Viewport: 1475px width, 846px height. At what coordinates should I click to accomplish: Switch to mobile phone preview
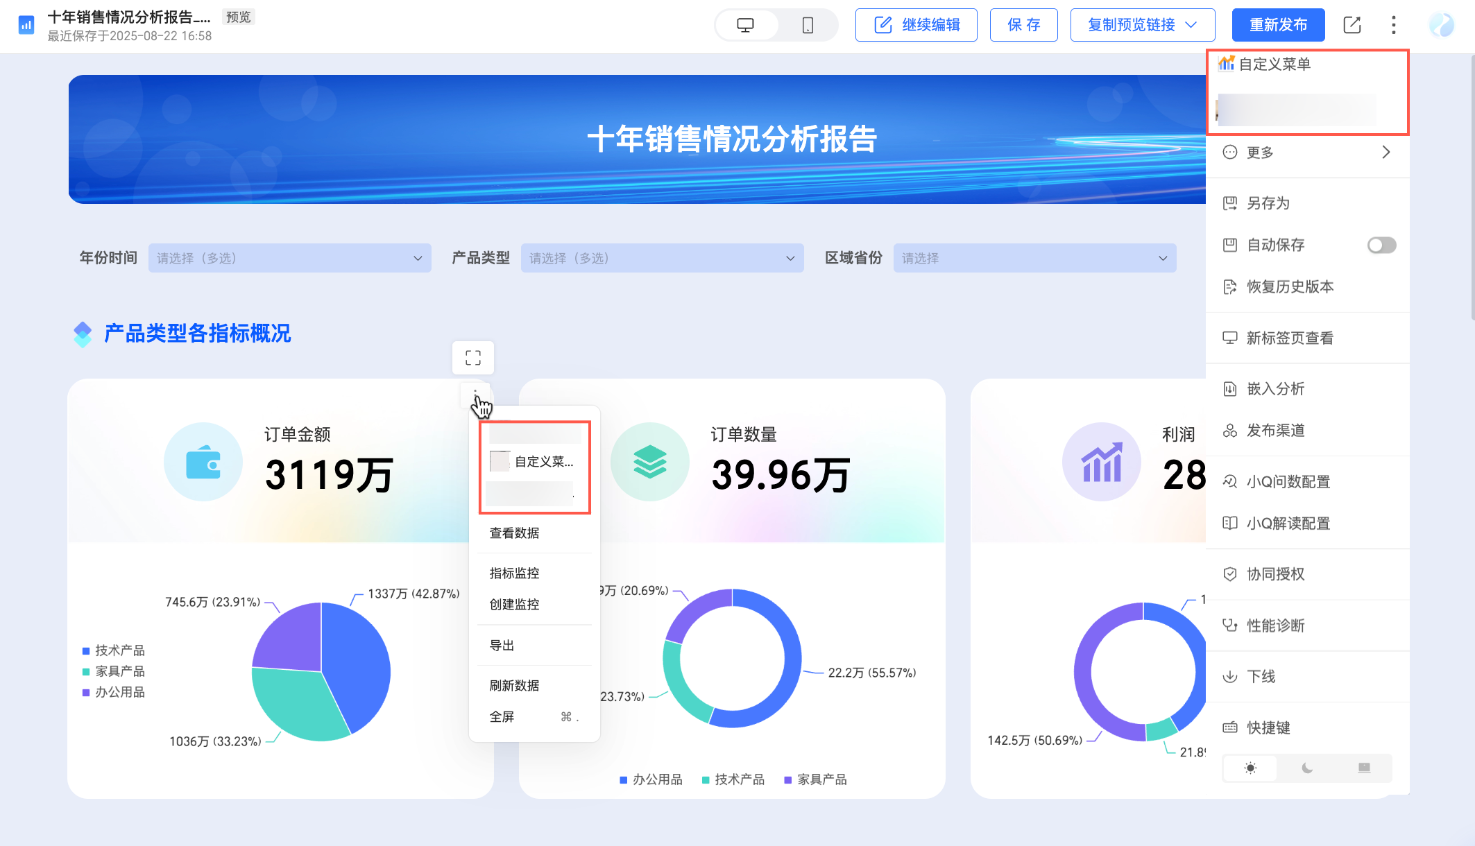click(808, 26)
